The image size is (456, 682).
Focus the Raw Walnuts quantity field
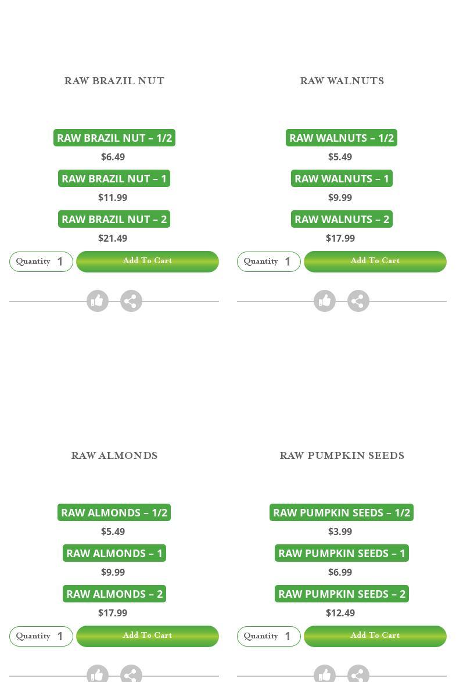click(x=289, y=261)
